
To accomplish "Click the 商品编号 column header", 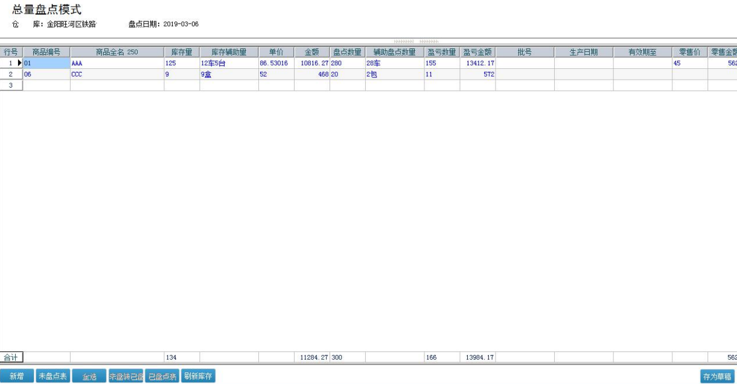I will click(46, 53).
